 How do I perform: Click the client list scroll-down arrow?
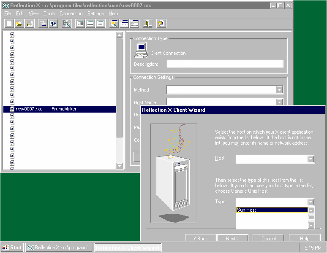[x=119, y=166]
